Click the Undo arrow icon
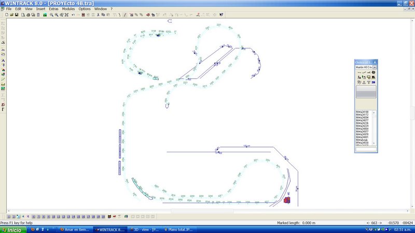This screenshot has width=415, height=233. tap(73, 15)
